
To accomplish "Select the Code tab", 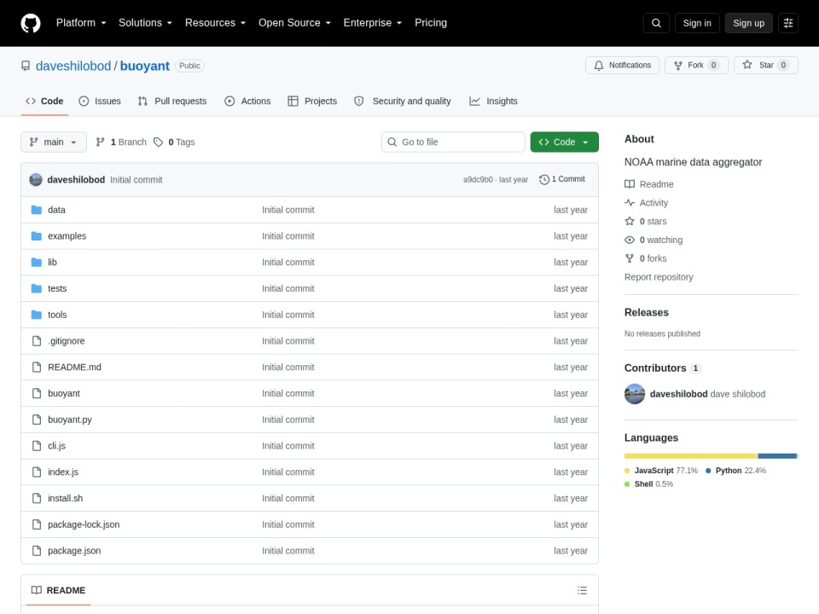I will coord(44,101).
